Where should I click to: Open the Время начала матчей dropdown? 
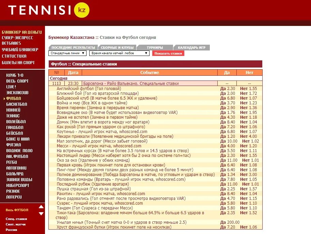(x=119, y=53)
